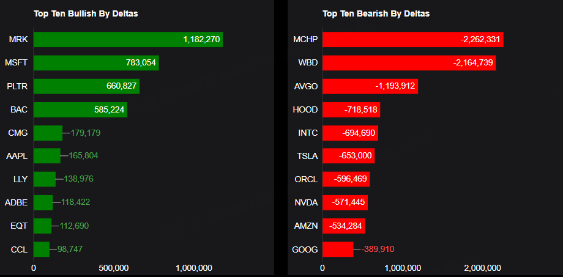The width and height of the screenshot is (563, 277).
Task: Click the GOOG value label -389,910
Action: [x=378, y=249]
